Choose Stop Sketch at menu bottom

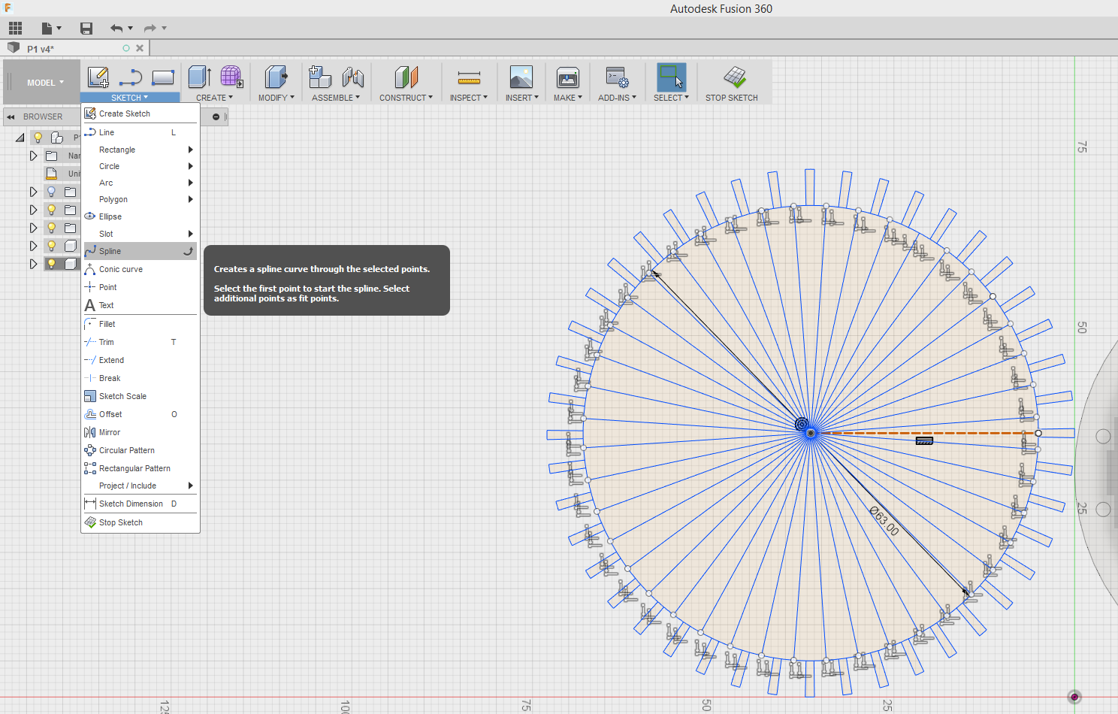[x=141, y=522]
